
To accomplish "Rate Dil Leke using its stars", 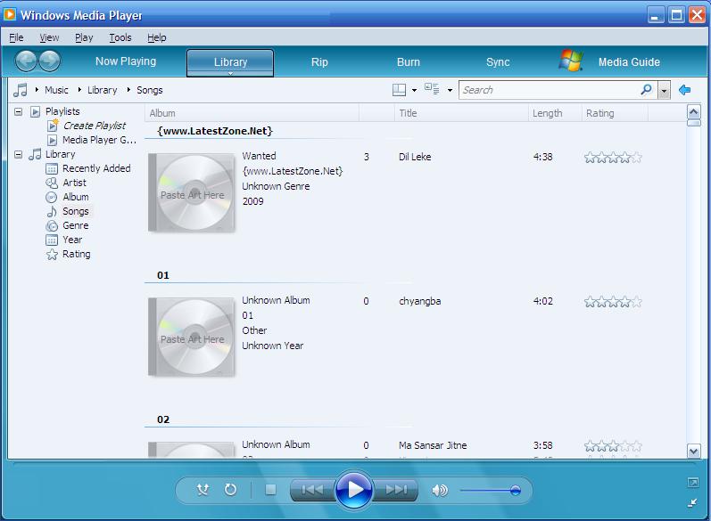I will [613, 158].
